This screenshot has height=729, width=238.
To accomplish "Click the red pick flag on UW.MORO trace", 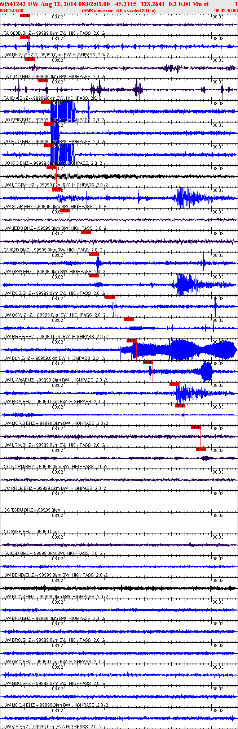I will (180, 406).
